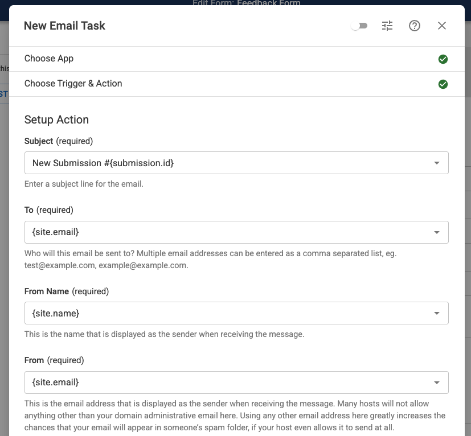471x436 pixels.
Task: Close the New Email Task dialog
Action: click(x=442, y=26)
